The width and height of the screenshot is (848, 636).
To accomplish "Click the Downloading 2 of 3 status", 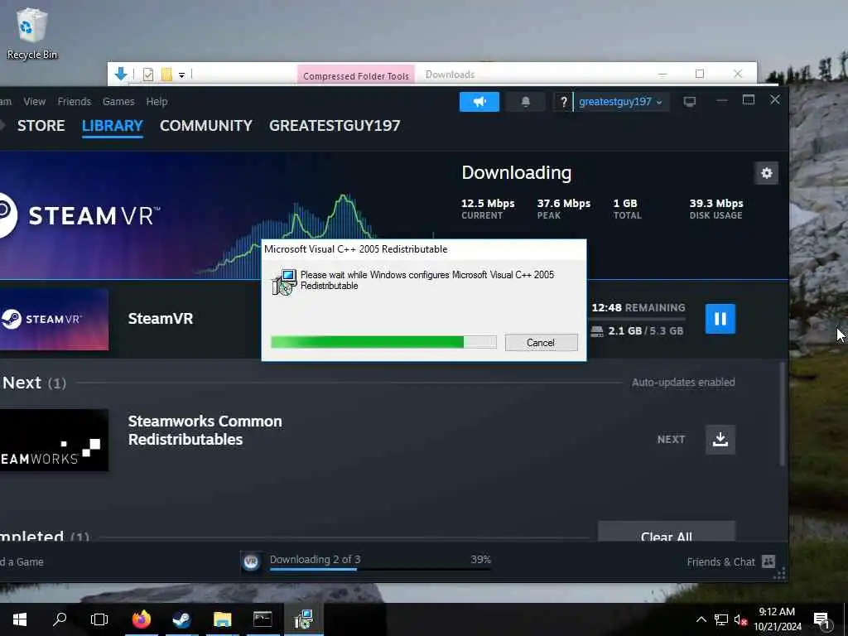I will point(316,559).
